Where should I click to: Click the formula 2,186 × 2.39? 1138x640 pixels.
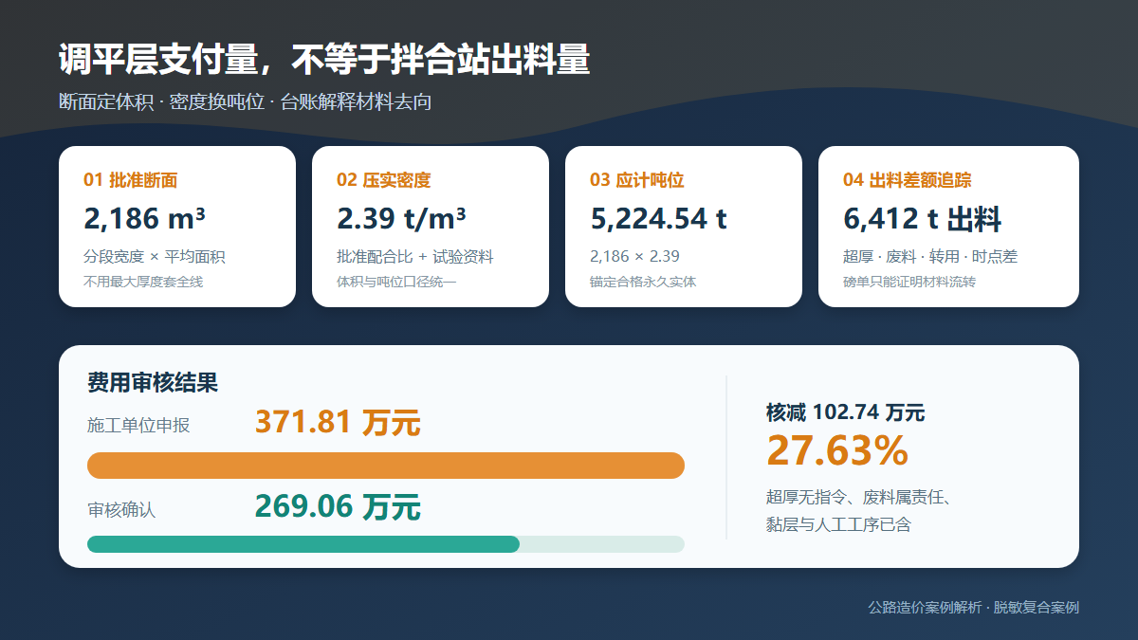click(634, 257)
